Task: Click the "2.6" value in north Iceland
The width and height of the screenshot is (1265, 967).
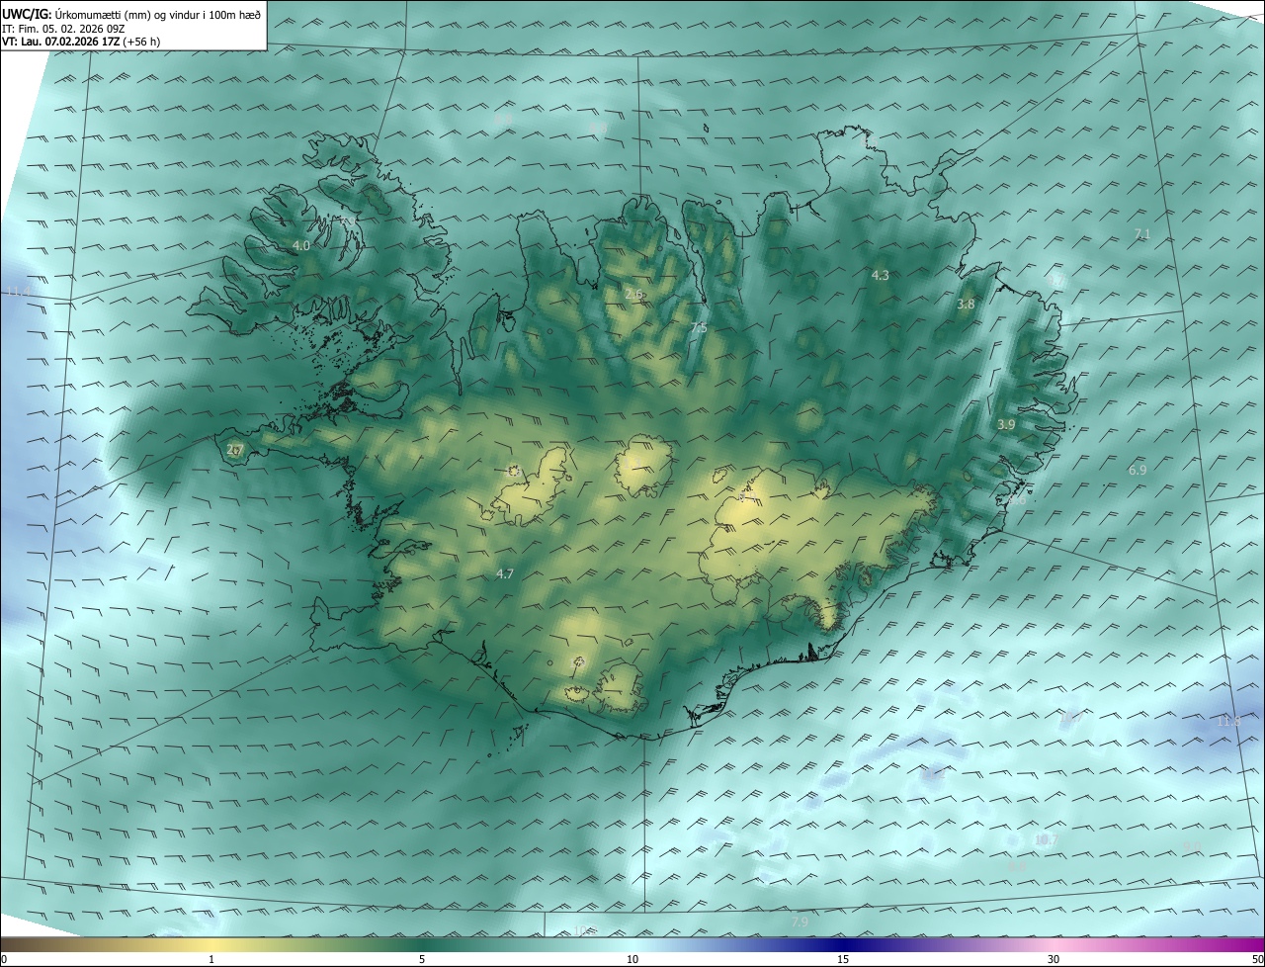Action: [634, 294]
